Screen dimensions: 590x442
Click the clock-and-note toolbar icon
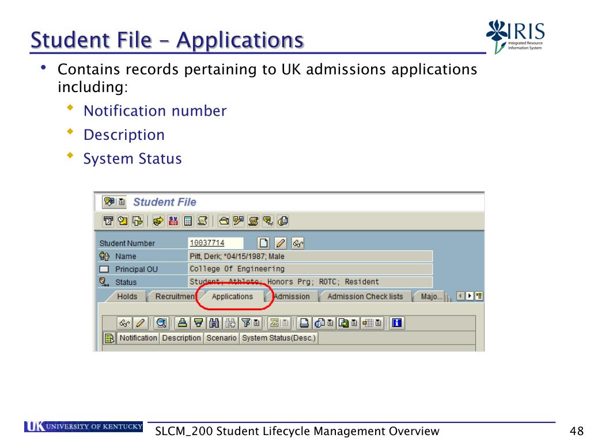point(123,221)
